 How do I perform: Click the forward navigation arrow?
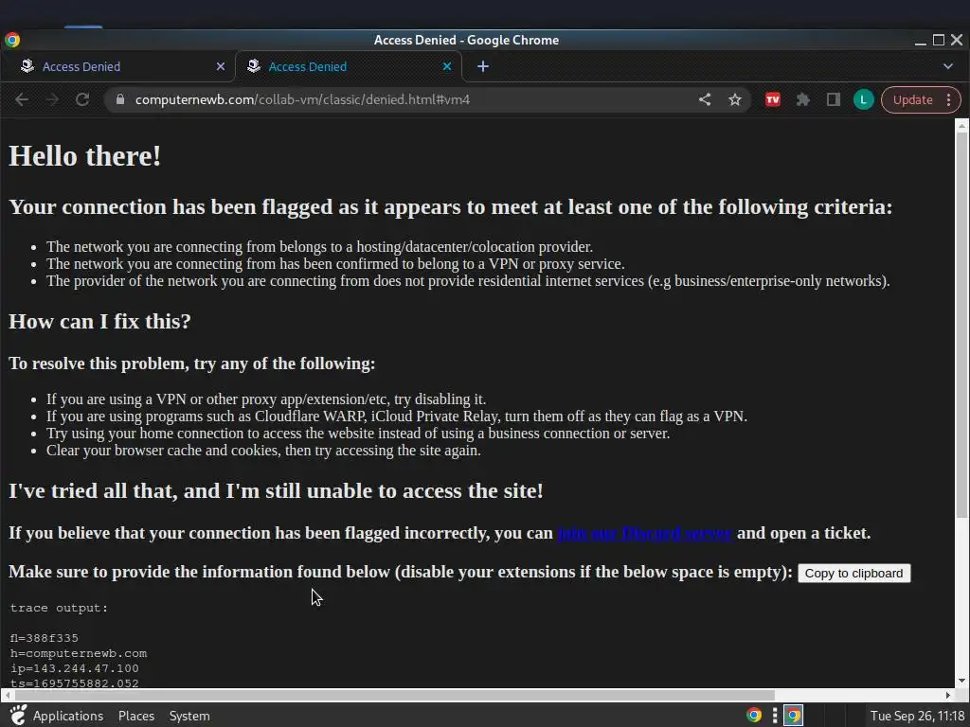click(x=52, y=99)
